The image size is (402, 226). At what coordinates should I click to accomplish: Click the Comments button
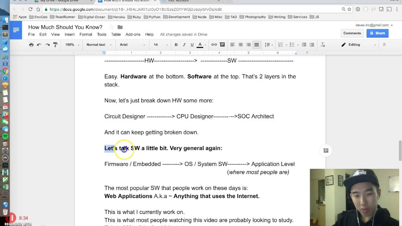pos(352,33)
